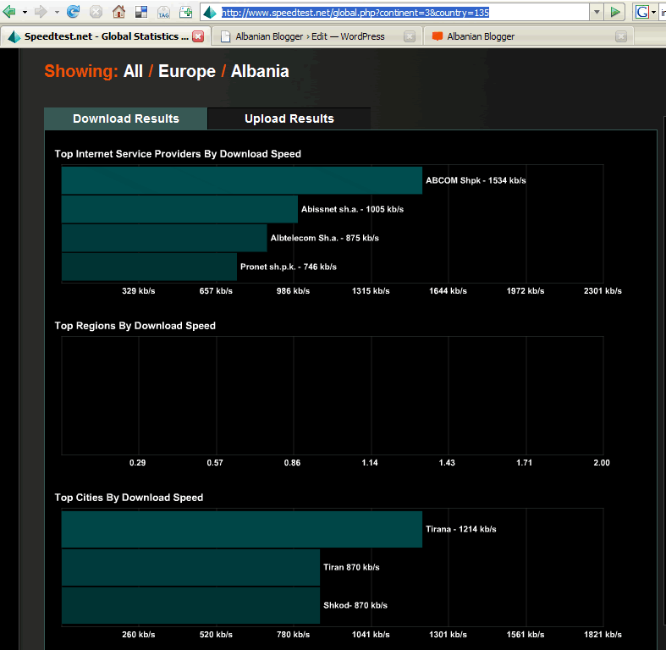Click the 'Showing:' orange label

pos(81,71)
